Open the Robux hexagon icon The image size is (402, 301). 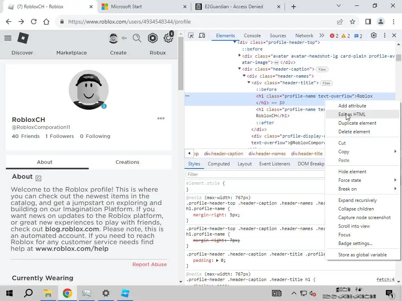[x=153, y=38]
